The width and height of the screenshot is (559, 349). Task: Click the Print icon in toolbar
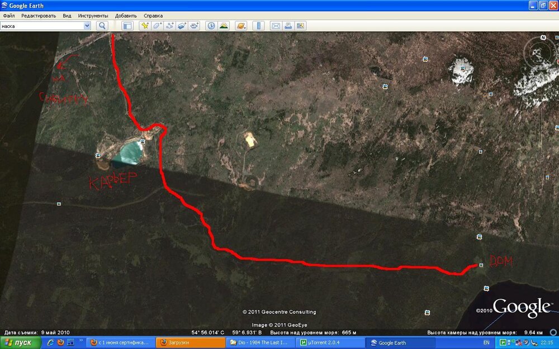coord(288,26)
